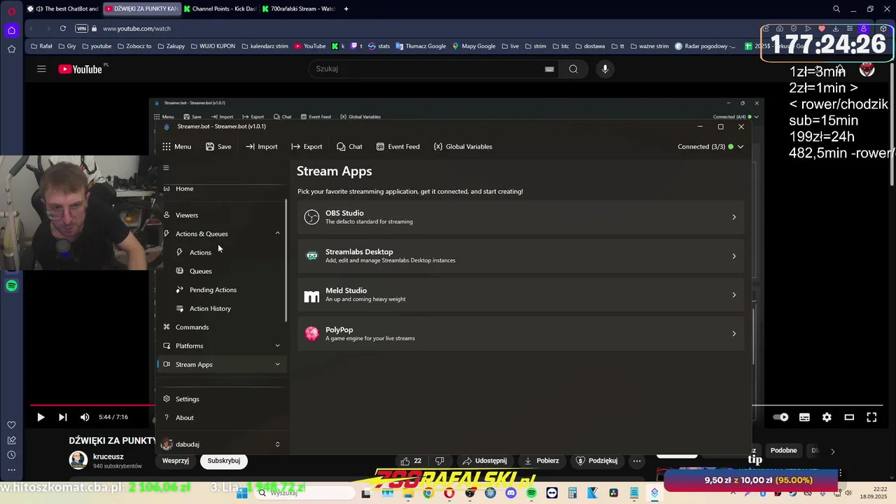
Task: Expand the Stream Apps section chevron
Action: point(277,364)
